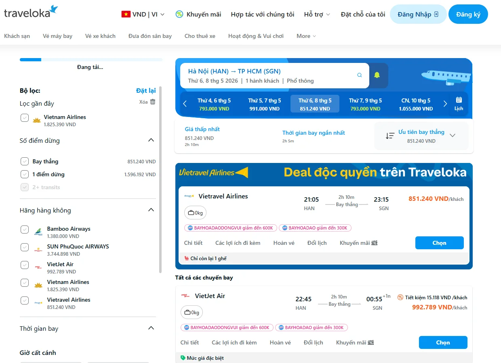Open the price alert bell icon
Image resolution: width=501 pixels, height=363 pixels.
click(x=378, y=76)
